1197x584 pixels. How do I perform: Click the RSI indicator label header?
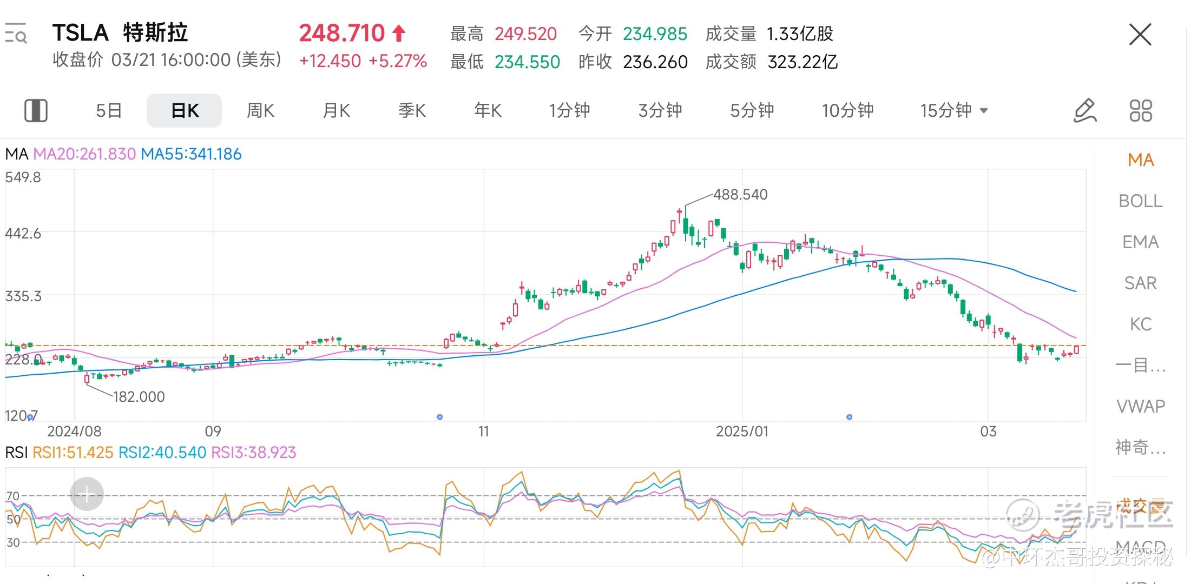tap(16, 453)
